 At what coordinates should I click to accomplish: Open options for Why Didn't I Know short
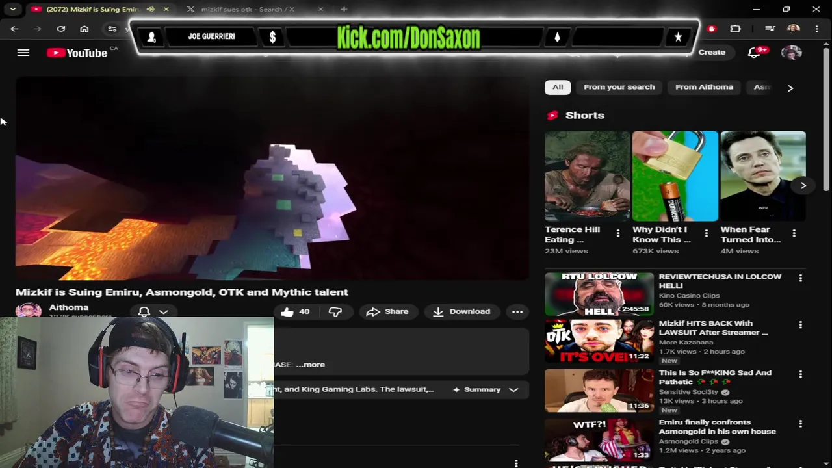[706, 233]
